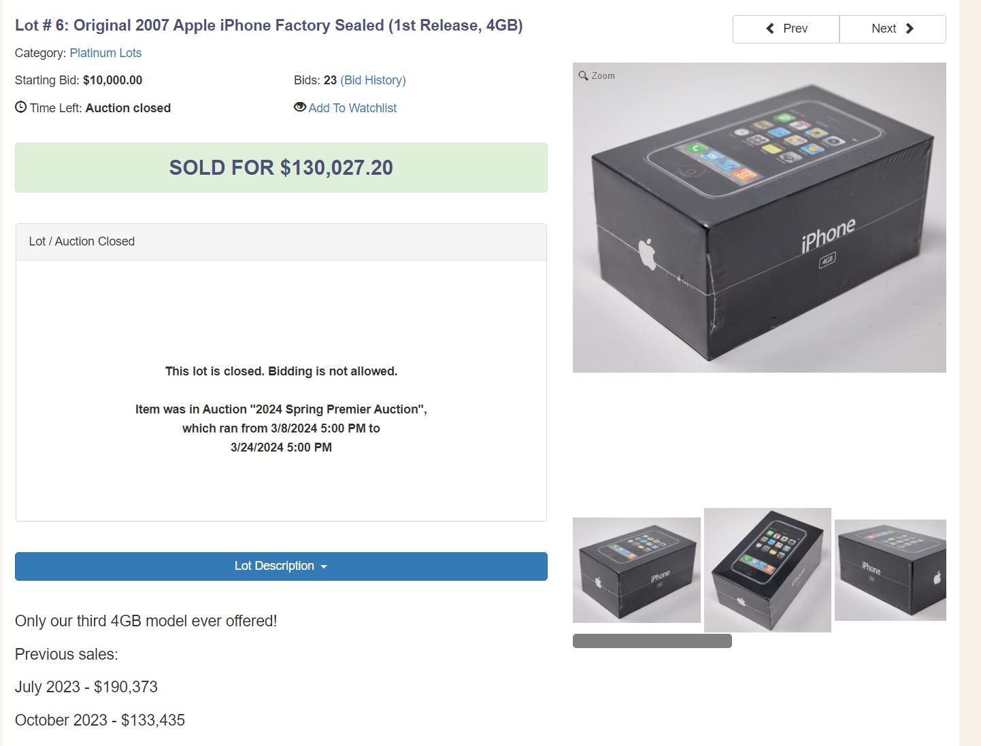Image resolution: width=981 pixels, height=746 pixels.
Task: Select the first iPhone box thumbnail
Action: click(x=637, y=570)
